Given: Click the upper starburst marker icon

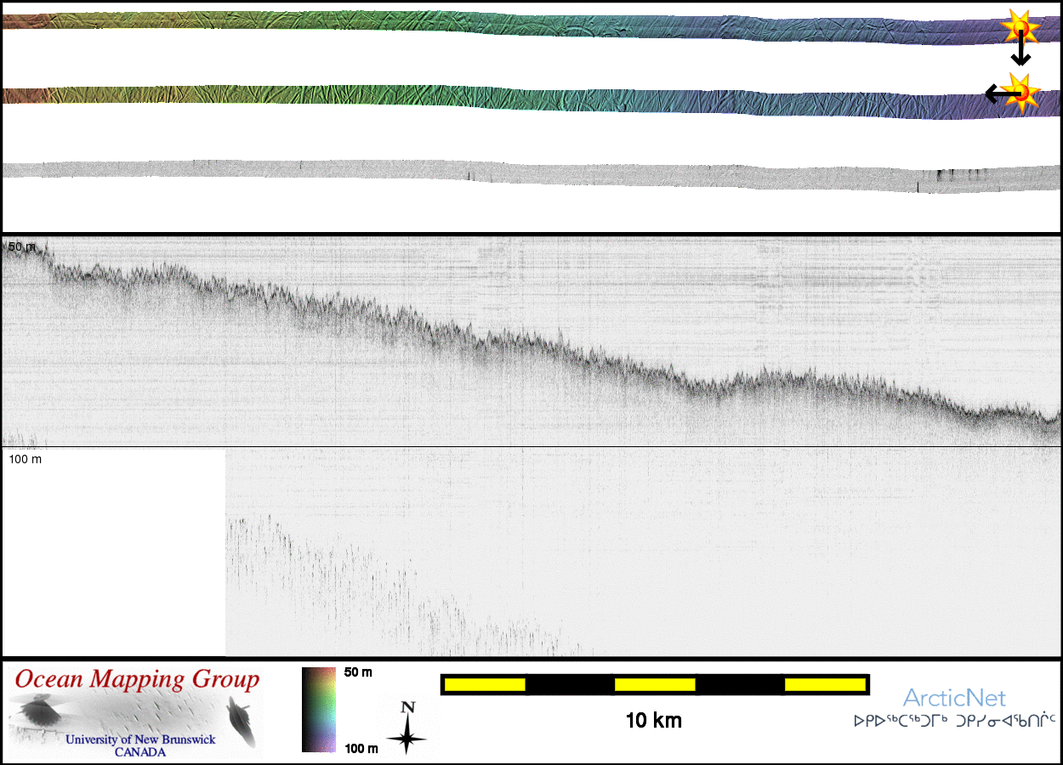Looking at the screenshot, I should click(1019, 28).
